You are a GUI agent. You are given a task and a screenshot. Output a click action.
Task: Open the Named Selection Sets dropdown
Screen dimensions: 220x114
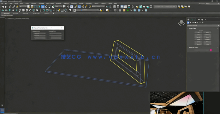pyautogui.click(x=98, y=6)
